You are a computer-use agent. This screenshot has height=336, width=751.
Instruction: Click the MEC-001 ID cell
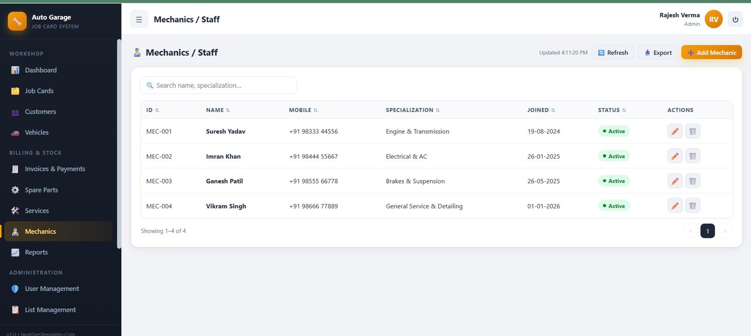[x=159, y=131]
